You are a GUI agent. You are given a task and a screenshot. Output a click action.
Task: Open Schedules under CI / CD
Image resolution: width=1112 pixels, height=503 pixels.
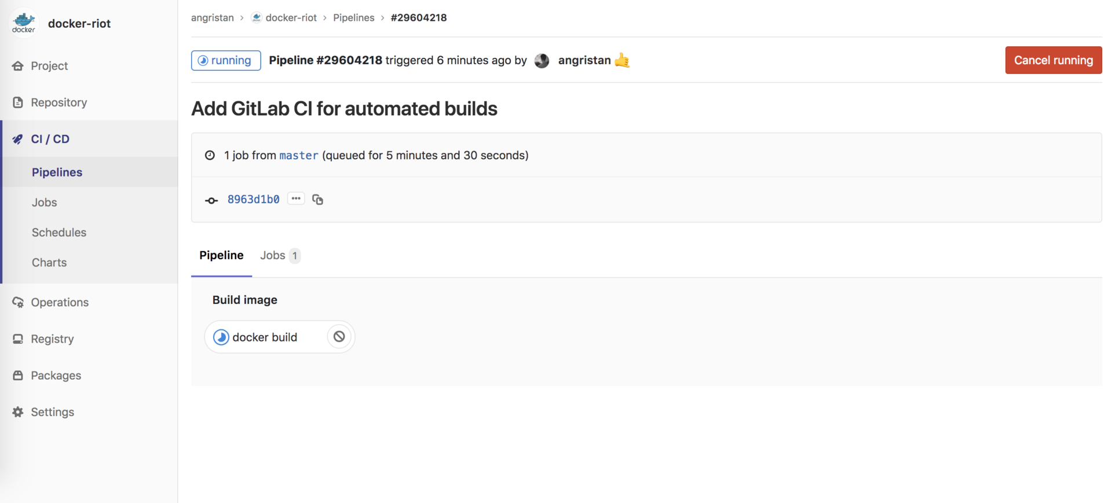pos(59,232)
